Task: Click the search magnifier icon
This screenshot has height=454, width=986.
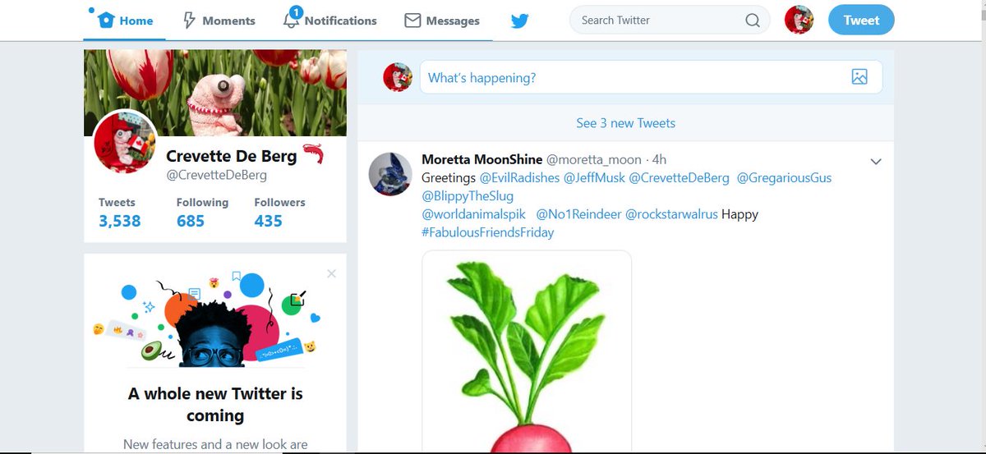Action: click(753, 21)
